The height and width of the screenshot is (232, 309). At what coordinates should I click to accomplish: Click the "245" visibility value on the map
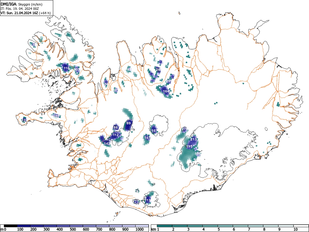tap(159, 69)
